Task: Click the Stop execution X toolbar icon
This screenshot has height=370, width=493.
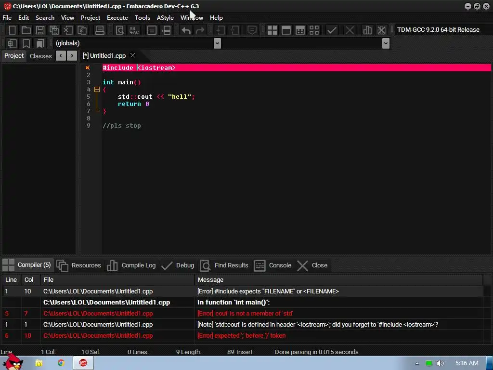Action: (350, 30)
